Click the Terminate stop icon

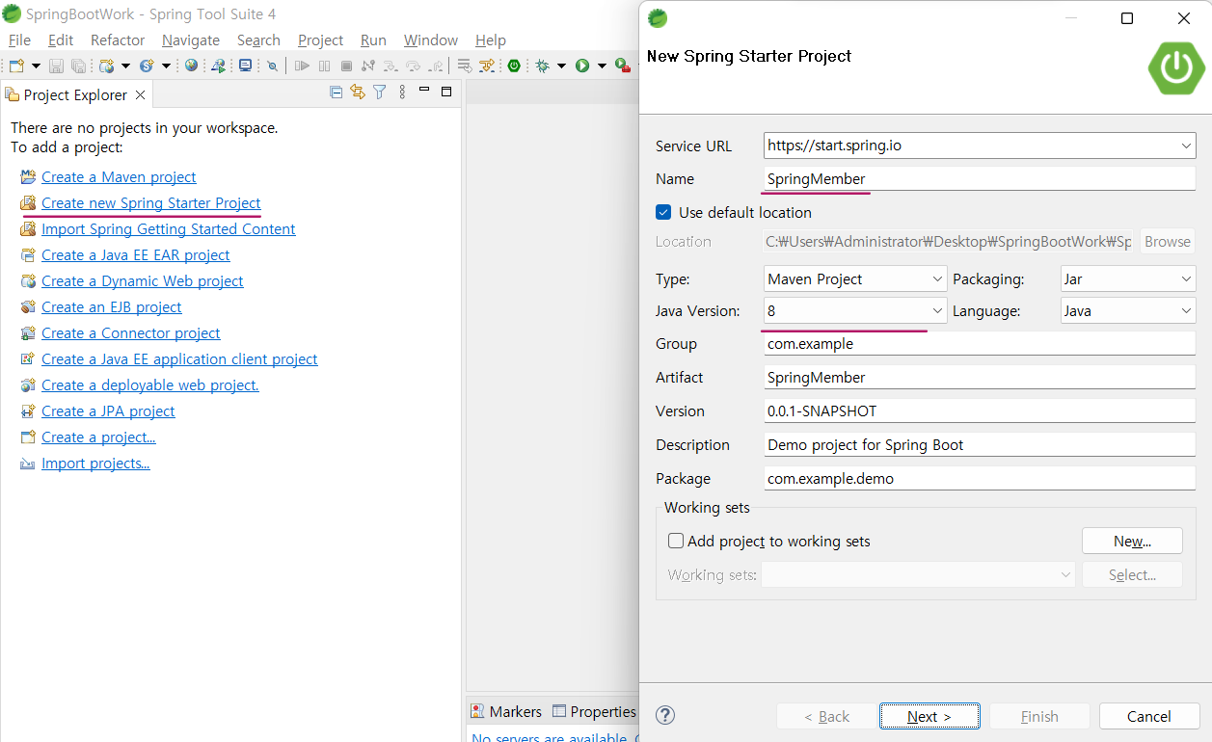point(346,66)
